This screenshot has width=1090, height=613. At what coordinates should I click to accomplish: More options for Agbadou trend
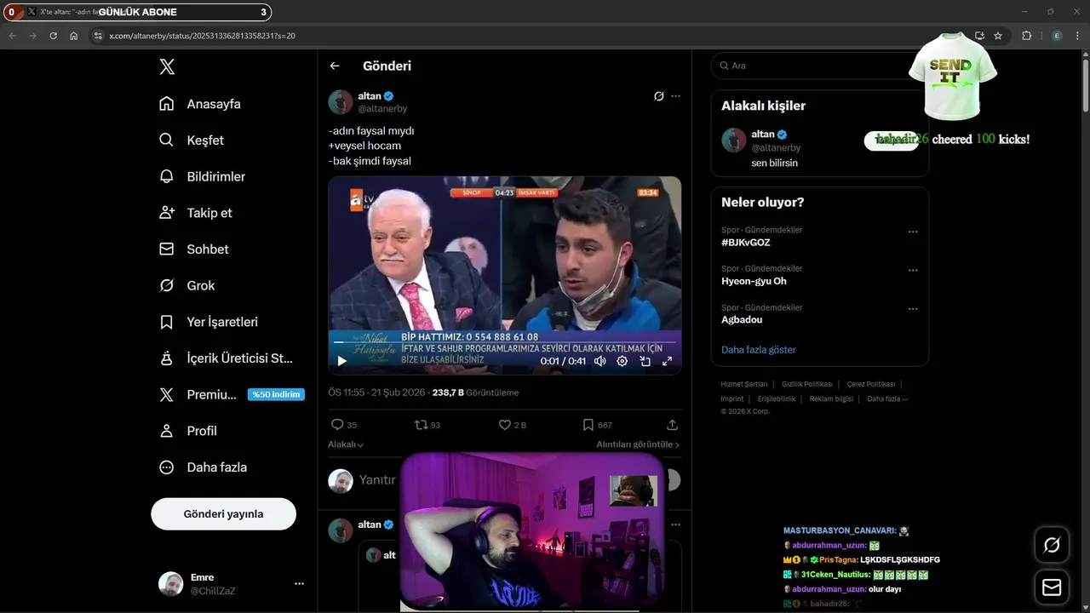pos(913,309)
